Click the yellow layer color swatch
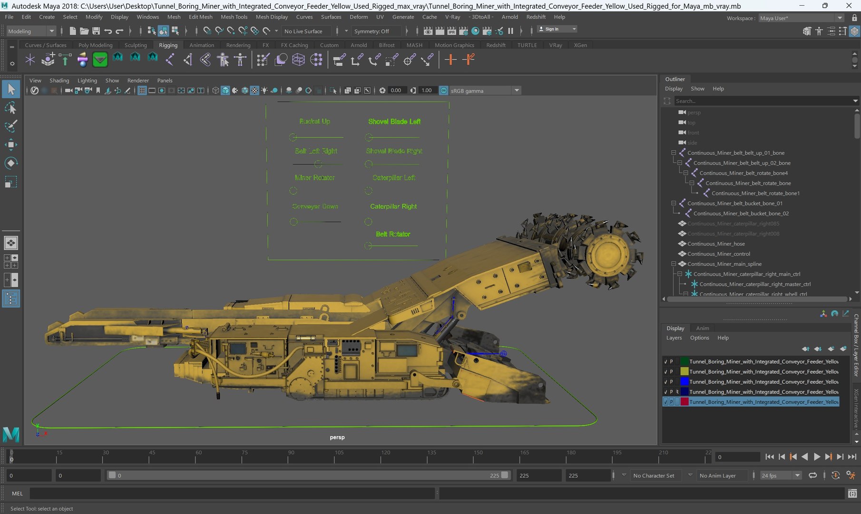Image resolution: width=861 pixels, height=514 pixels. (685, 372)
